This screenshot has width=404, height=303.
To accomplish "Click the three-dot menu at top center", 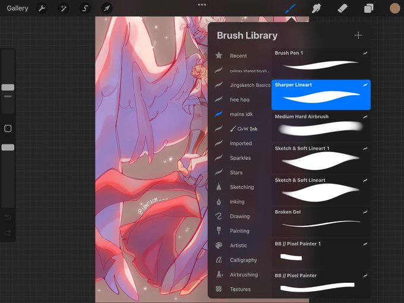I will [x=202, y=5].
